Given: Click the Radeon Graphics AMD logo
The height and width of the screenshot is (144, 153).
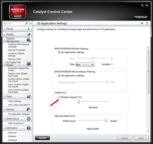Looking at the screenshot, I should click(x=17, y=12).
